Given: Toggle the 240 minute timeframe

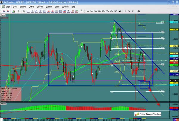Looking at the screenshot, I should coord(115,11).
